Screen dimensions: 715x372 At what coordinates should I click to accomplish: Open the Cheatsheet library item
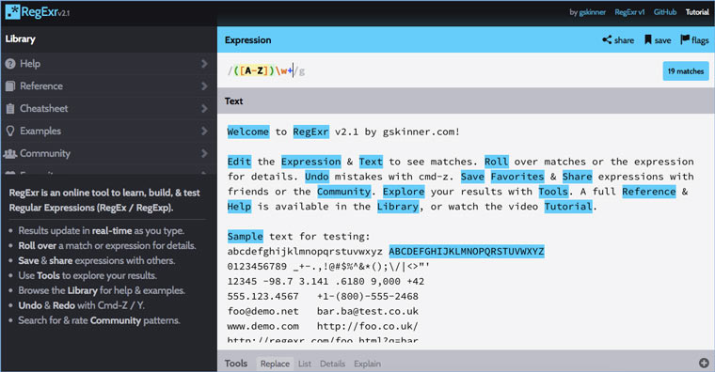coord(108,108)
